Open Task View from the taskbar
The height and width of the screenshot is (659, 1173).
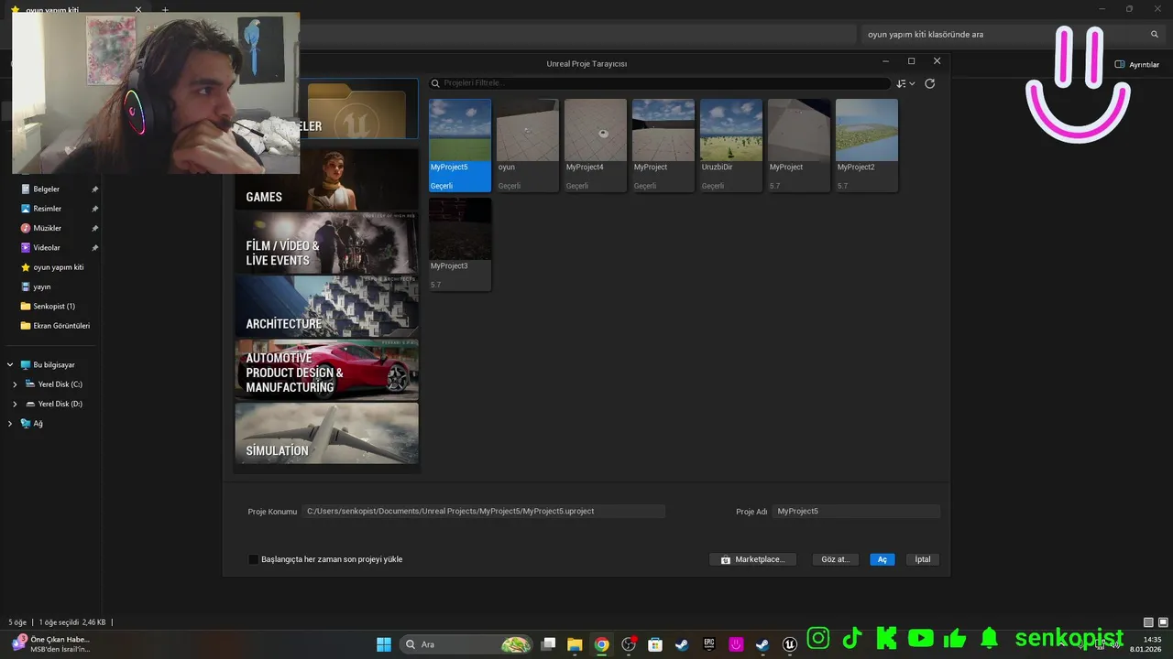pyautogui.click(x=548, y=644)
